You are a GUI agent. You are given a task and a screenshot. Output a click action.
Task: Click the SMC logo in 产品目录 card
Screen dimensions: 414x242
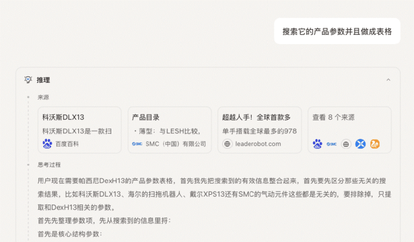pyautogui.click(x=137, y=144)
